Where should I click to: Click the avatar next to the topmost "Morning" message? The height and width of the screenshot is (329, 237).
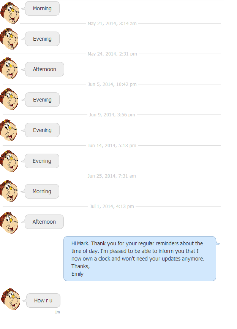(x=9, y=12)
